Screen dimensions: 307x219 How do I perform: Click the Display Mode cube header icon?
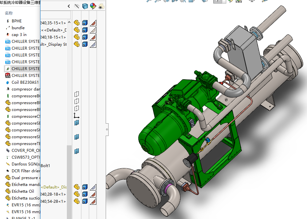point(85,6)
